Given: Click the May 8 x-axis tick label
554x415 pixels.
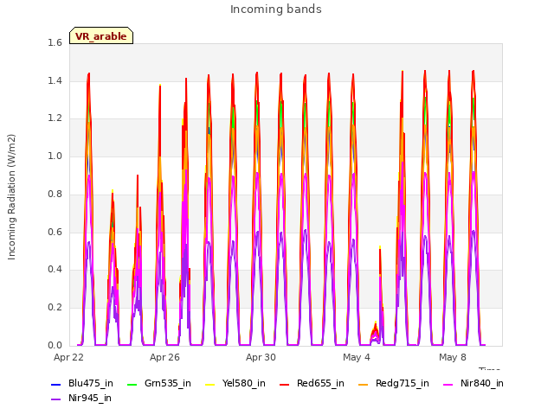Looking at the screenshot, I should [x=453, y=357].
